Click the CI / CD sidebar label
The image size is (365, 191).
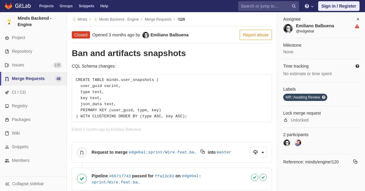coord(19,92)
